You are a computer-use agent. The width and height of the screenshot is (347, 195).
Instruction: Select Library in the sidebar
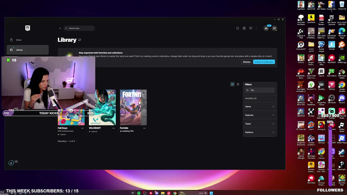pyautogui.click(x=27, y=50)
